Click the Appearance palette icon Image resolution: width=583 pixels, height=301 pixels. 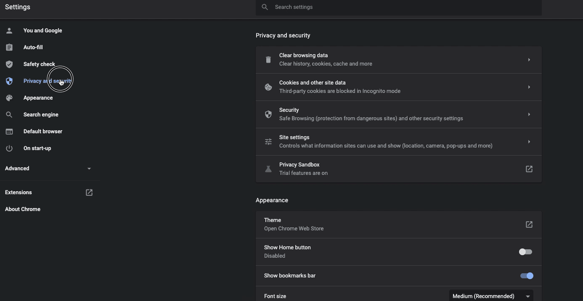[x=9, y=98]
